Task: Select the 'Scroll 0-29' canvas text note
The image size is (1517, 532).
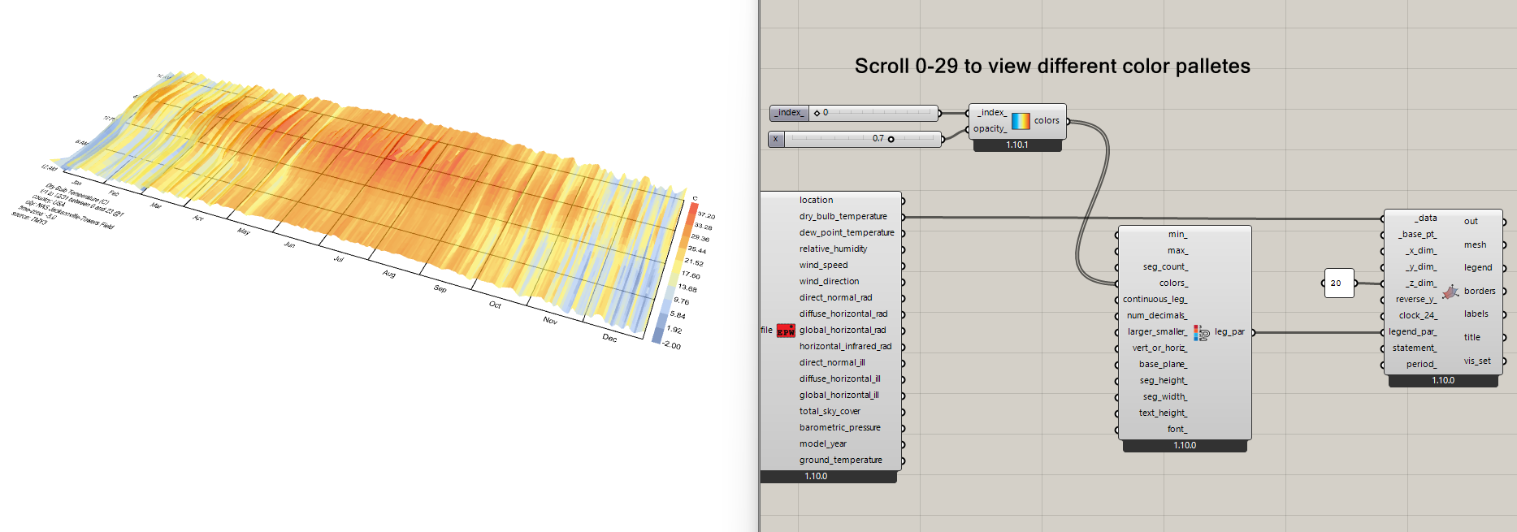Action: click(x=1051, y=67)
